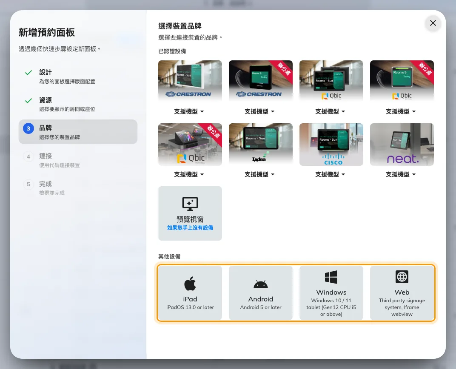Close the 新增預約面板 dialog

coord(433,23)
